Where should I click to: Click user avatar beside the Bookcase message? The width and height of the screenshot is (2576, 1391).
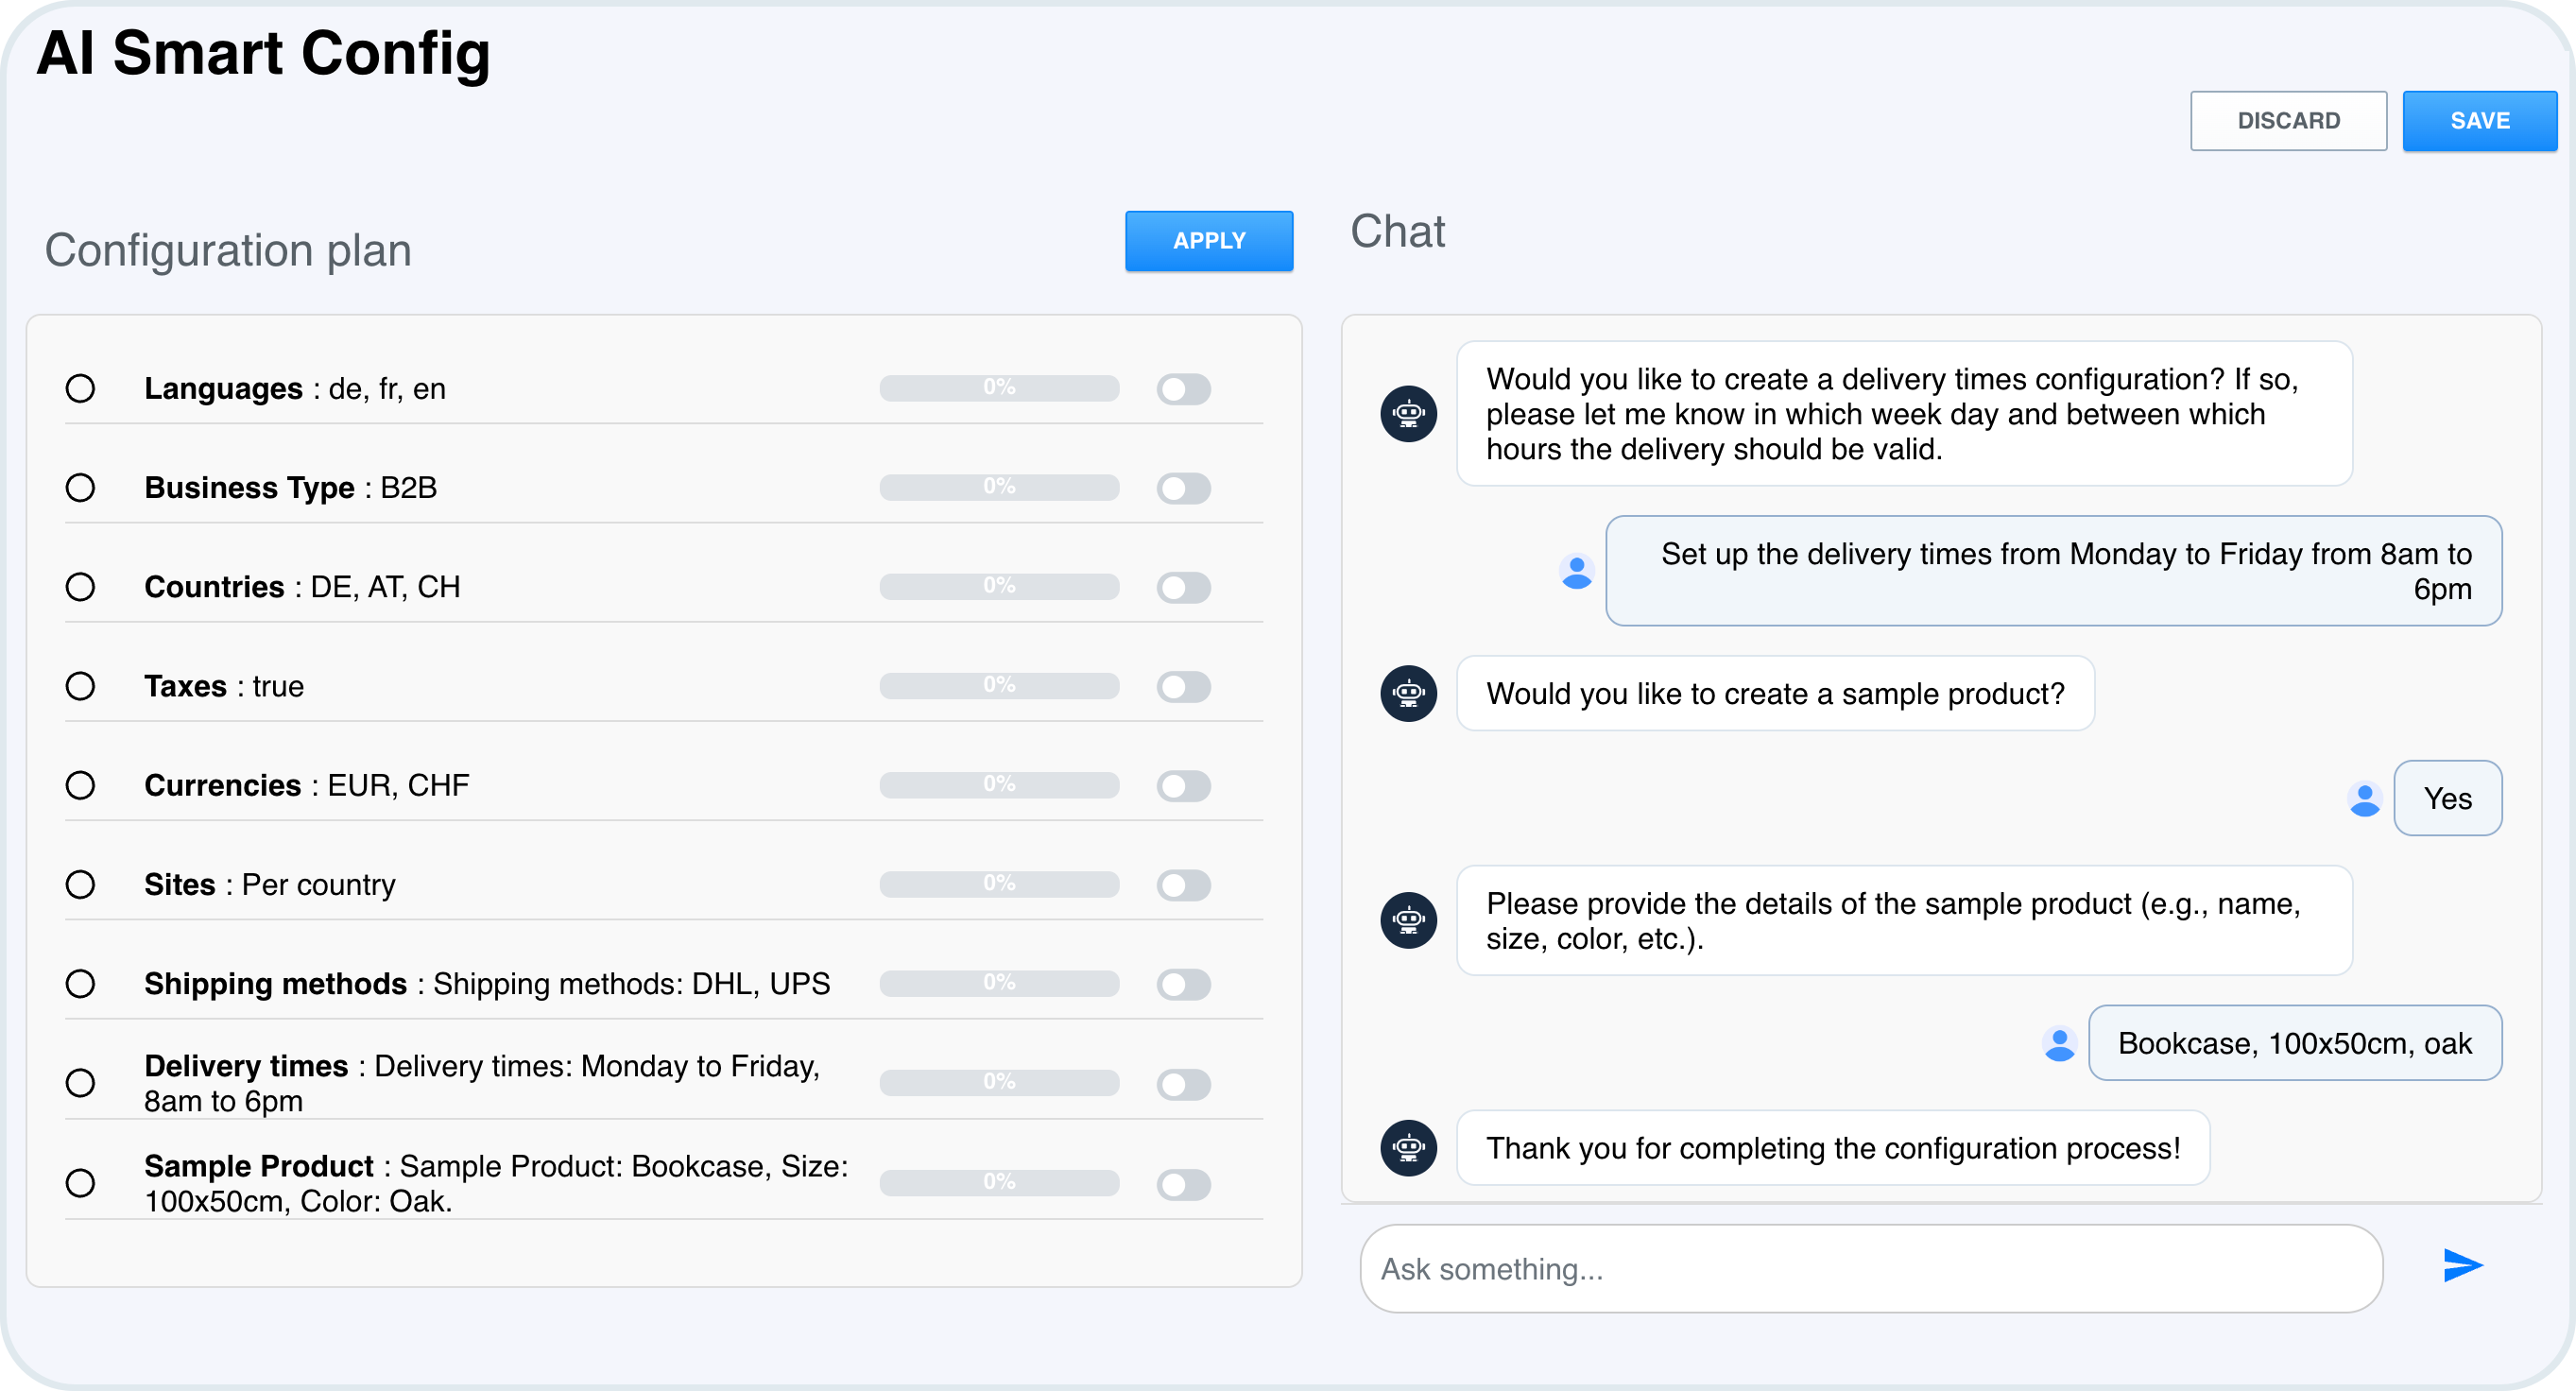(x=2059, y=1044)
